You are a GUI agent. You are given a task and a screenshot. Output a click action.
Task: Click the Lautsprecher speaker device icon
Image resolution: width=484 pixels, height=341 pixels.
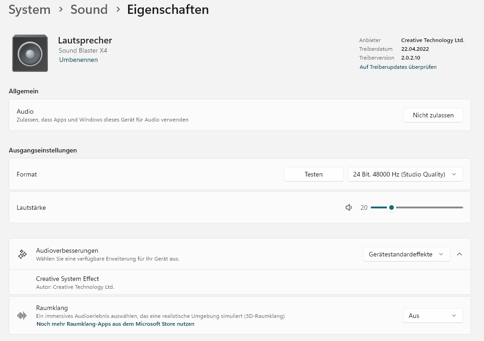point(30,53)
